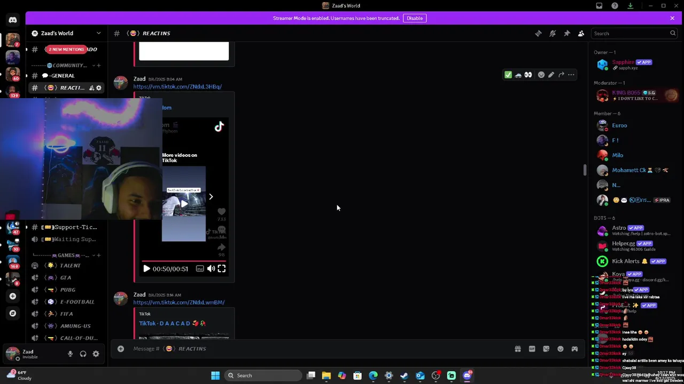Dismiss the Streamer Mode banner
This screenshot has width=684, height=384.
coord(672,18)
